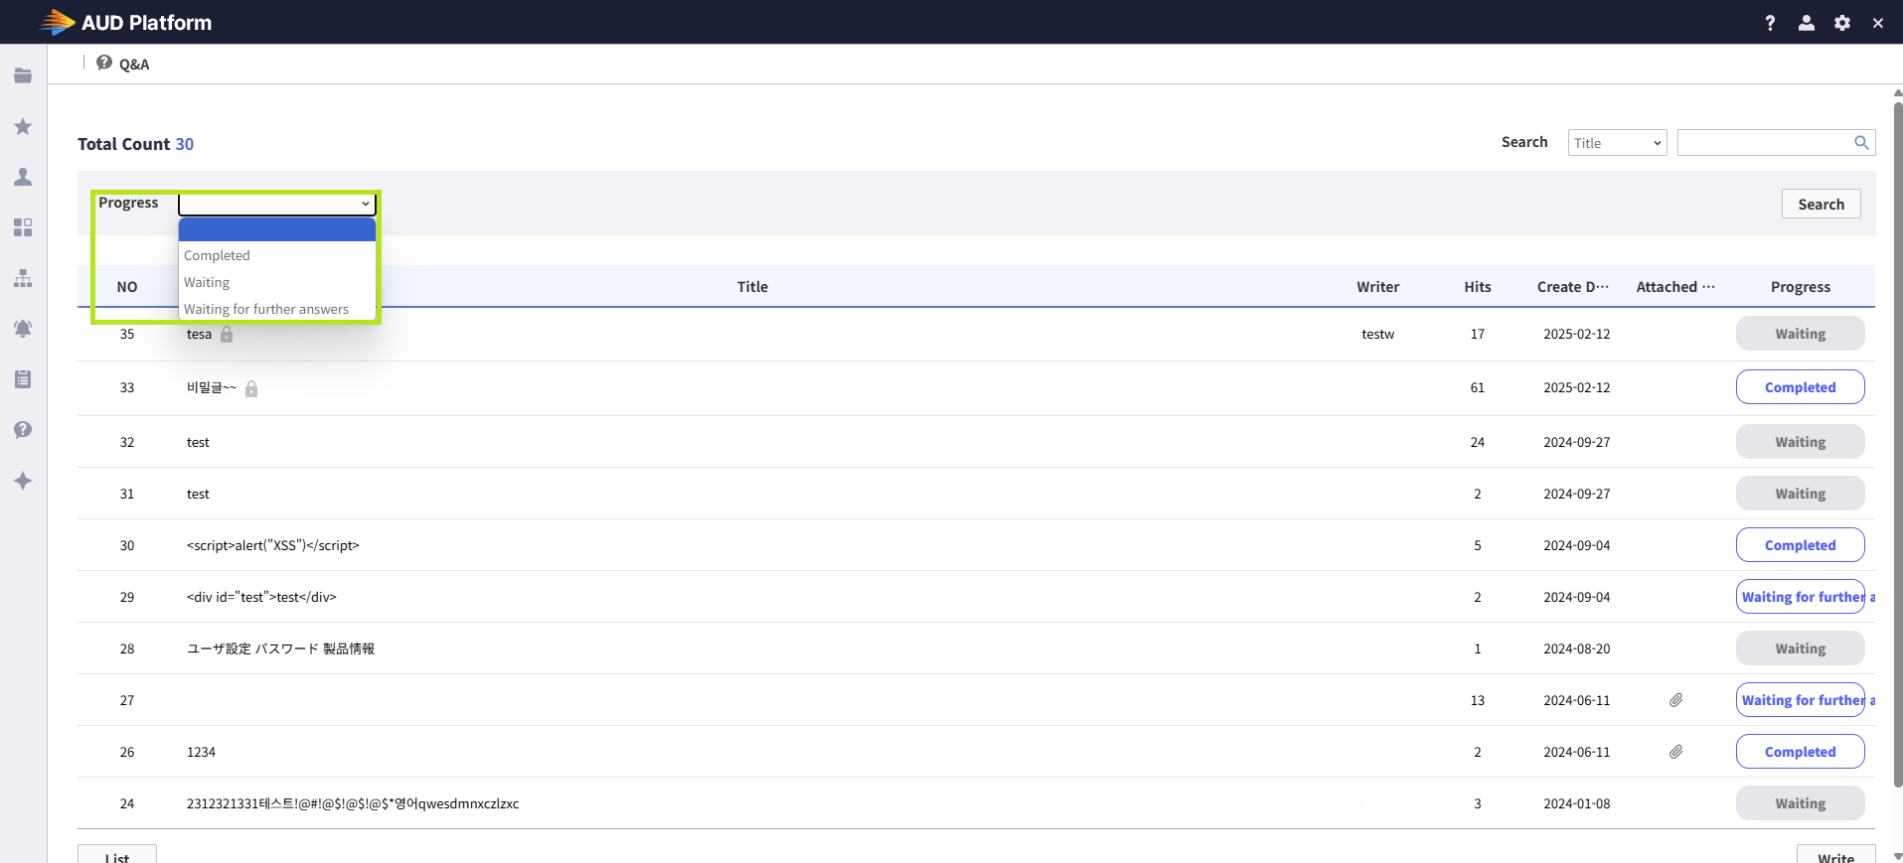Image resolution: width=1903 pixels, height=863 pixels.
Task: Open the div id test post
Action: pyautogui.click(x=261, y=597)
